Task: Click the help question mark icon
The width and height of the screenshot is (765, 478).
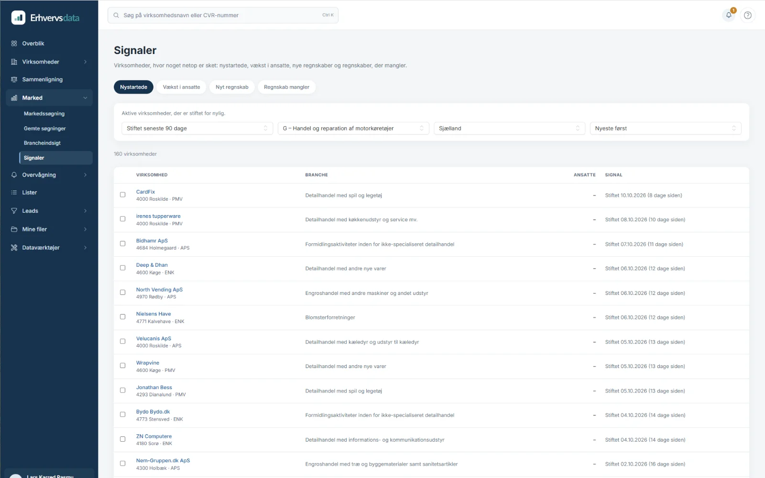Action: click(x=748, y=15)
